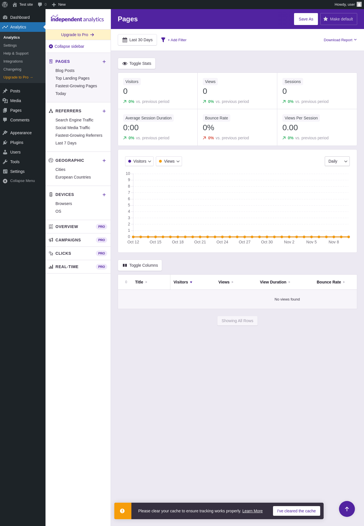
Task: Click the Save As button
Action: click(x=306, y=19)
